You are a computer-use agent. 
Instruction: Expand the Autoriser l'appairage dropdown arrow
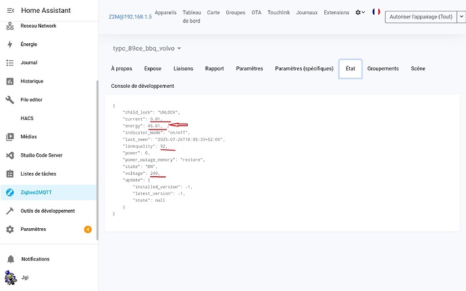click(x=461, y=17)
